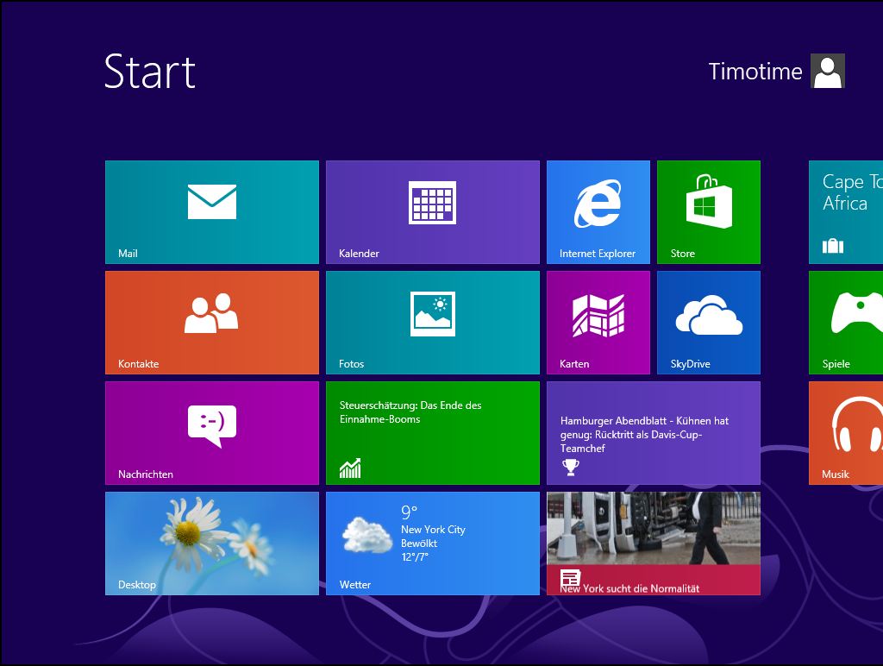Click the 'SkyDrive' tile label

(x=691, y=364)
